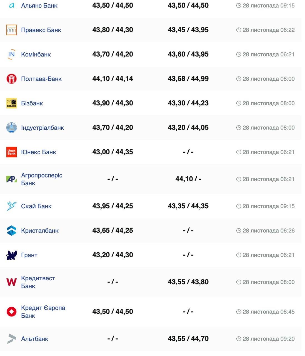Click the Правекс Банк logo icon
The width and height of the screenshot is (305, 356).
point(12,30)
